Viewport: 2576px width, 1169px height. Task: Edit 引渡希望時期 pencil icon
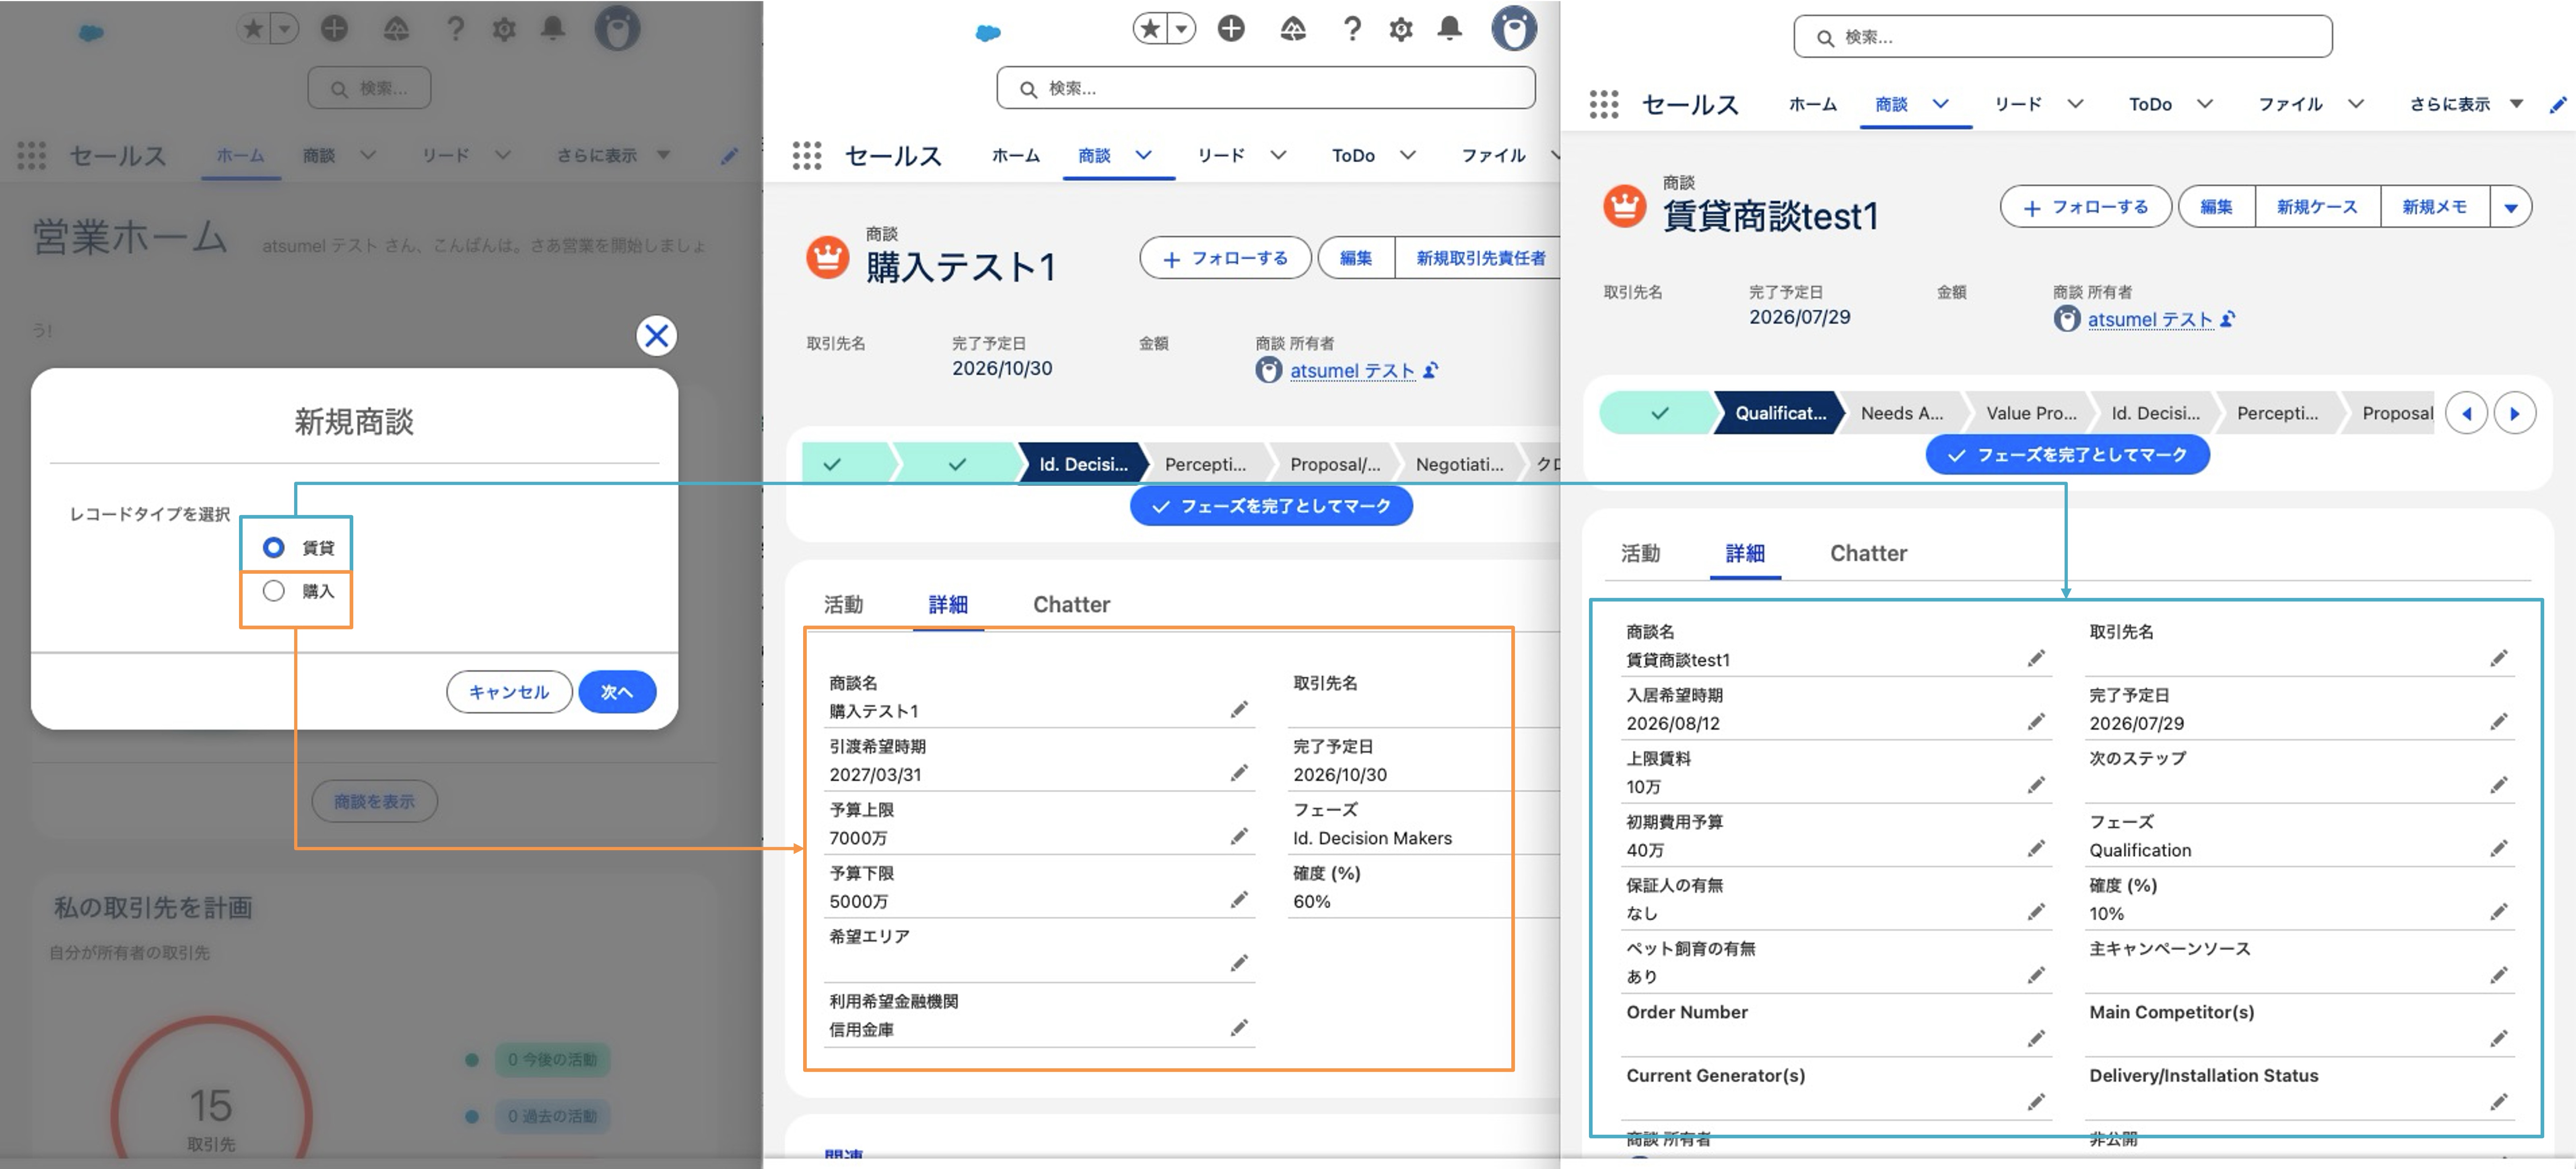click(1239, 773)
